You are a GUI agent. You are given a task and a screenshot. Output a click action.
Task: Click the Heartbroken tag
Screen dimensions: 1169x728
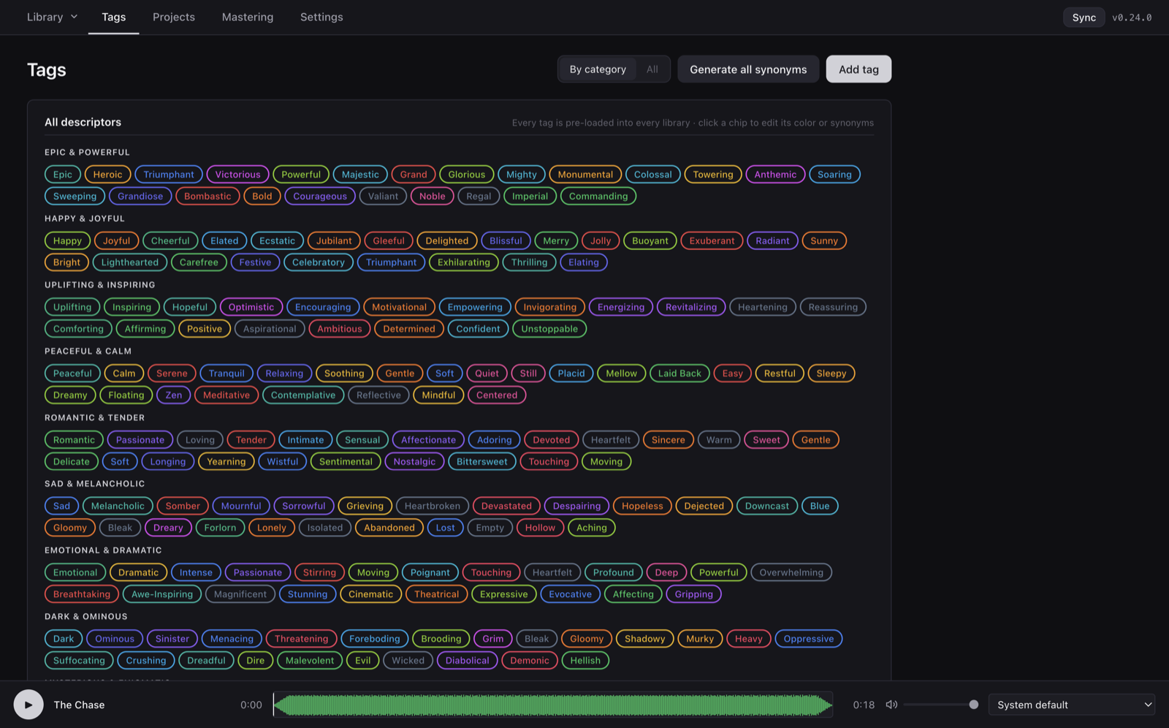point(433,506)
